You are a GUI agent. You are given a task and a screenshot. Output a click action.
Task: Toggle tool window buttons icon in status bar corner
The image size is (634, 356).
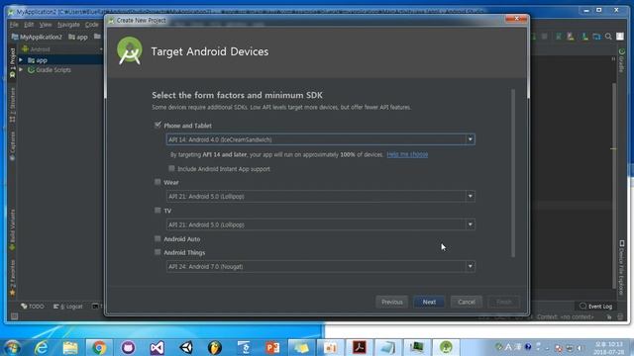click(14, 316)
